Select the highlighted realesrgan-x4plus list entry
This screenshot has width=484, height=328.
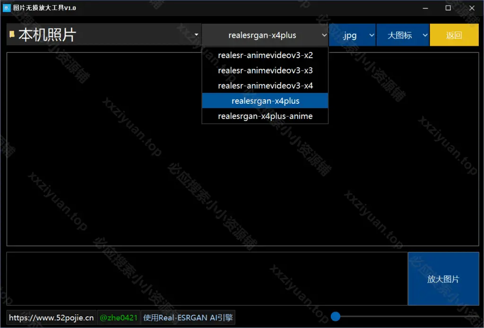265,101
